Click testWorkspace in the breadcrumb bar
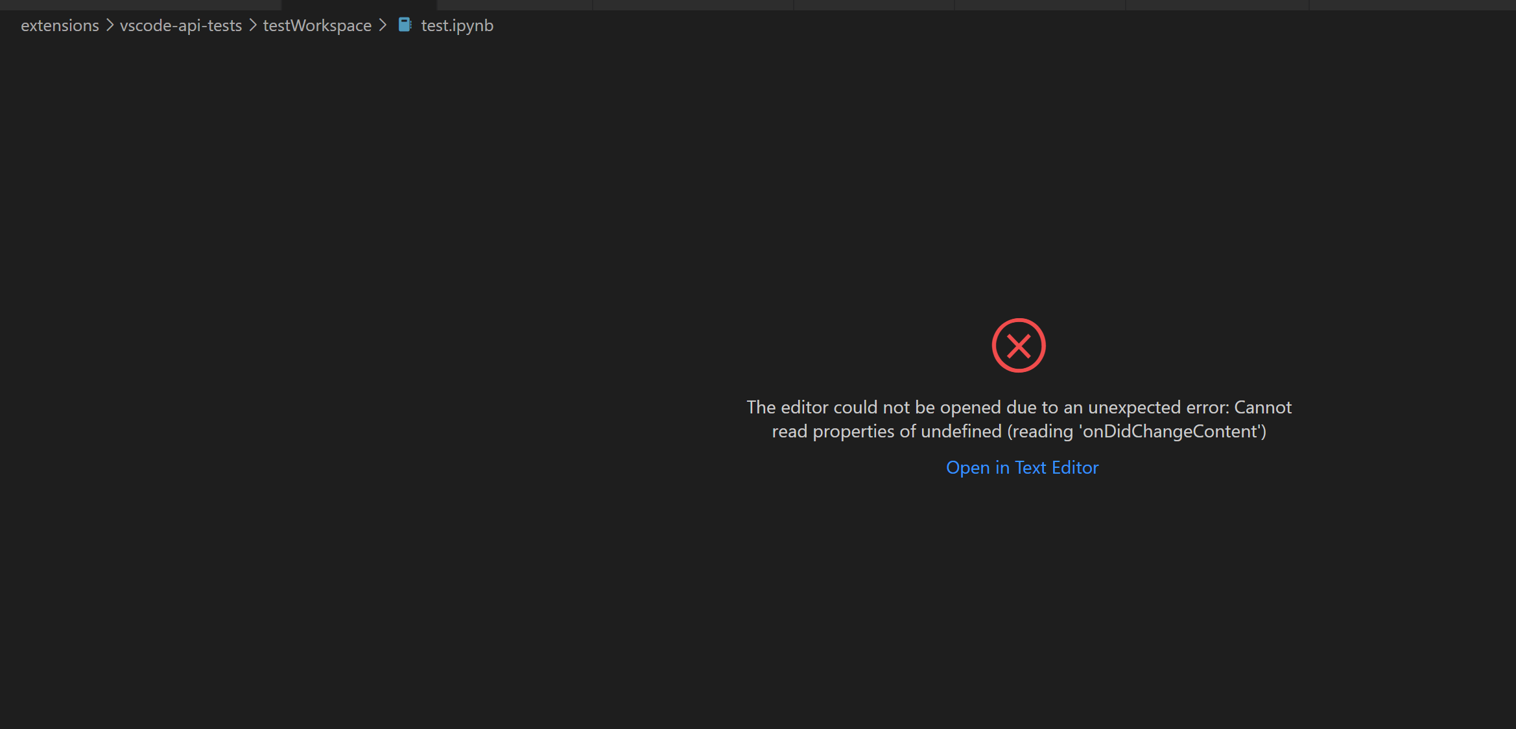The width and height of the screenshot is (1516, 729). point(316,25)
